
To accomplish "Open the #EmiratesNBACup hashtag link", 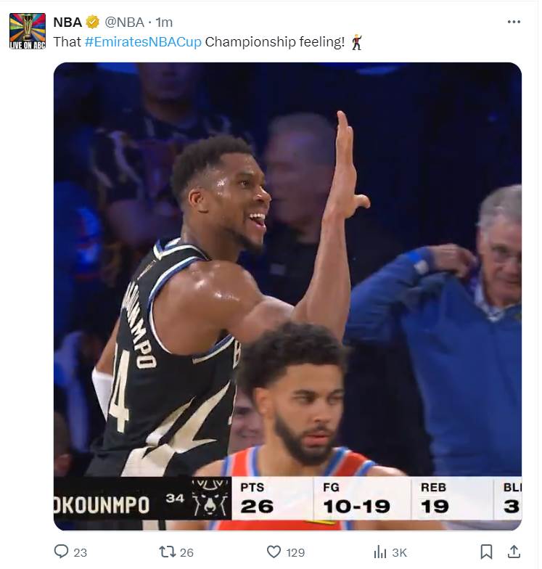I will 143,42.
